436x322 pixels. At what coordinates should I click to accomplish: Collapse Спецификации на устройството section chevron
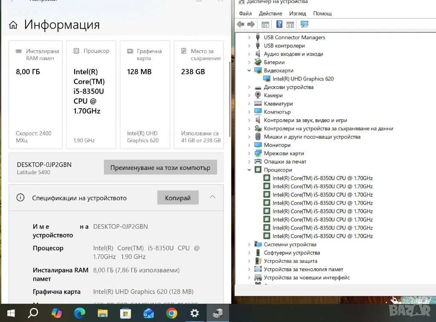click(212, 197)
